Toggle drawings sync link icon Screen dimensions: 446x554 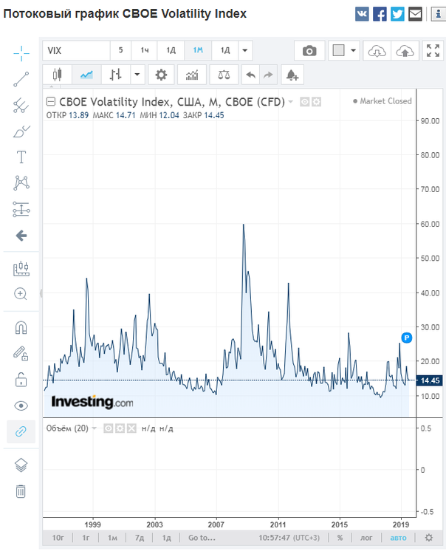(21, 431)
